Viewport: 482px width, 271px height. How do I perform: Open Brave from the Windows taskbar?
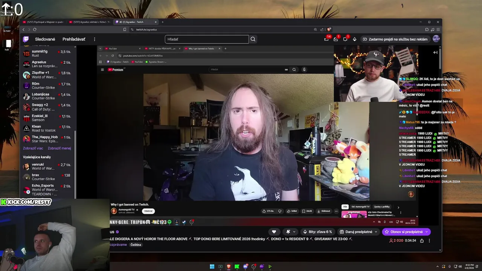229,266
